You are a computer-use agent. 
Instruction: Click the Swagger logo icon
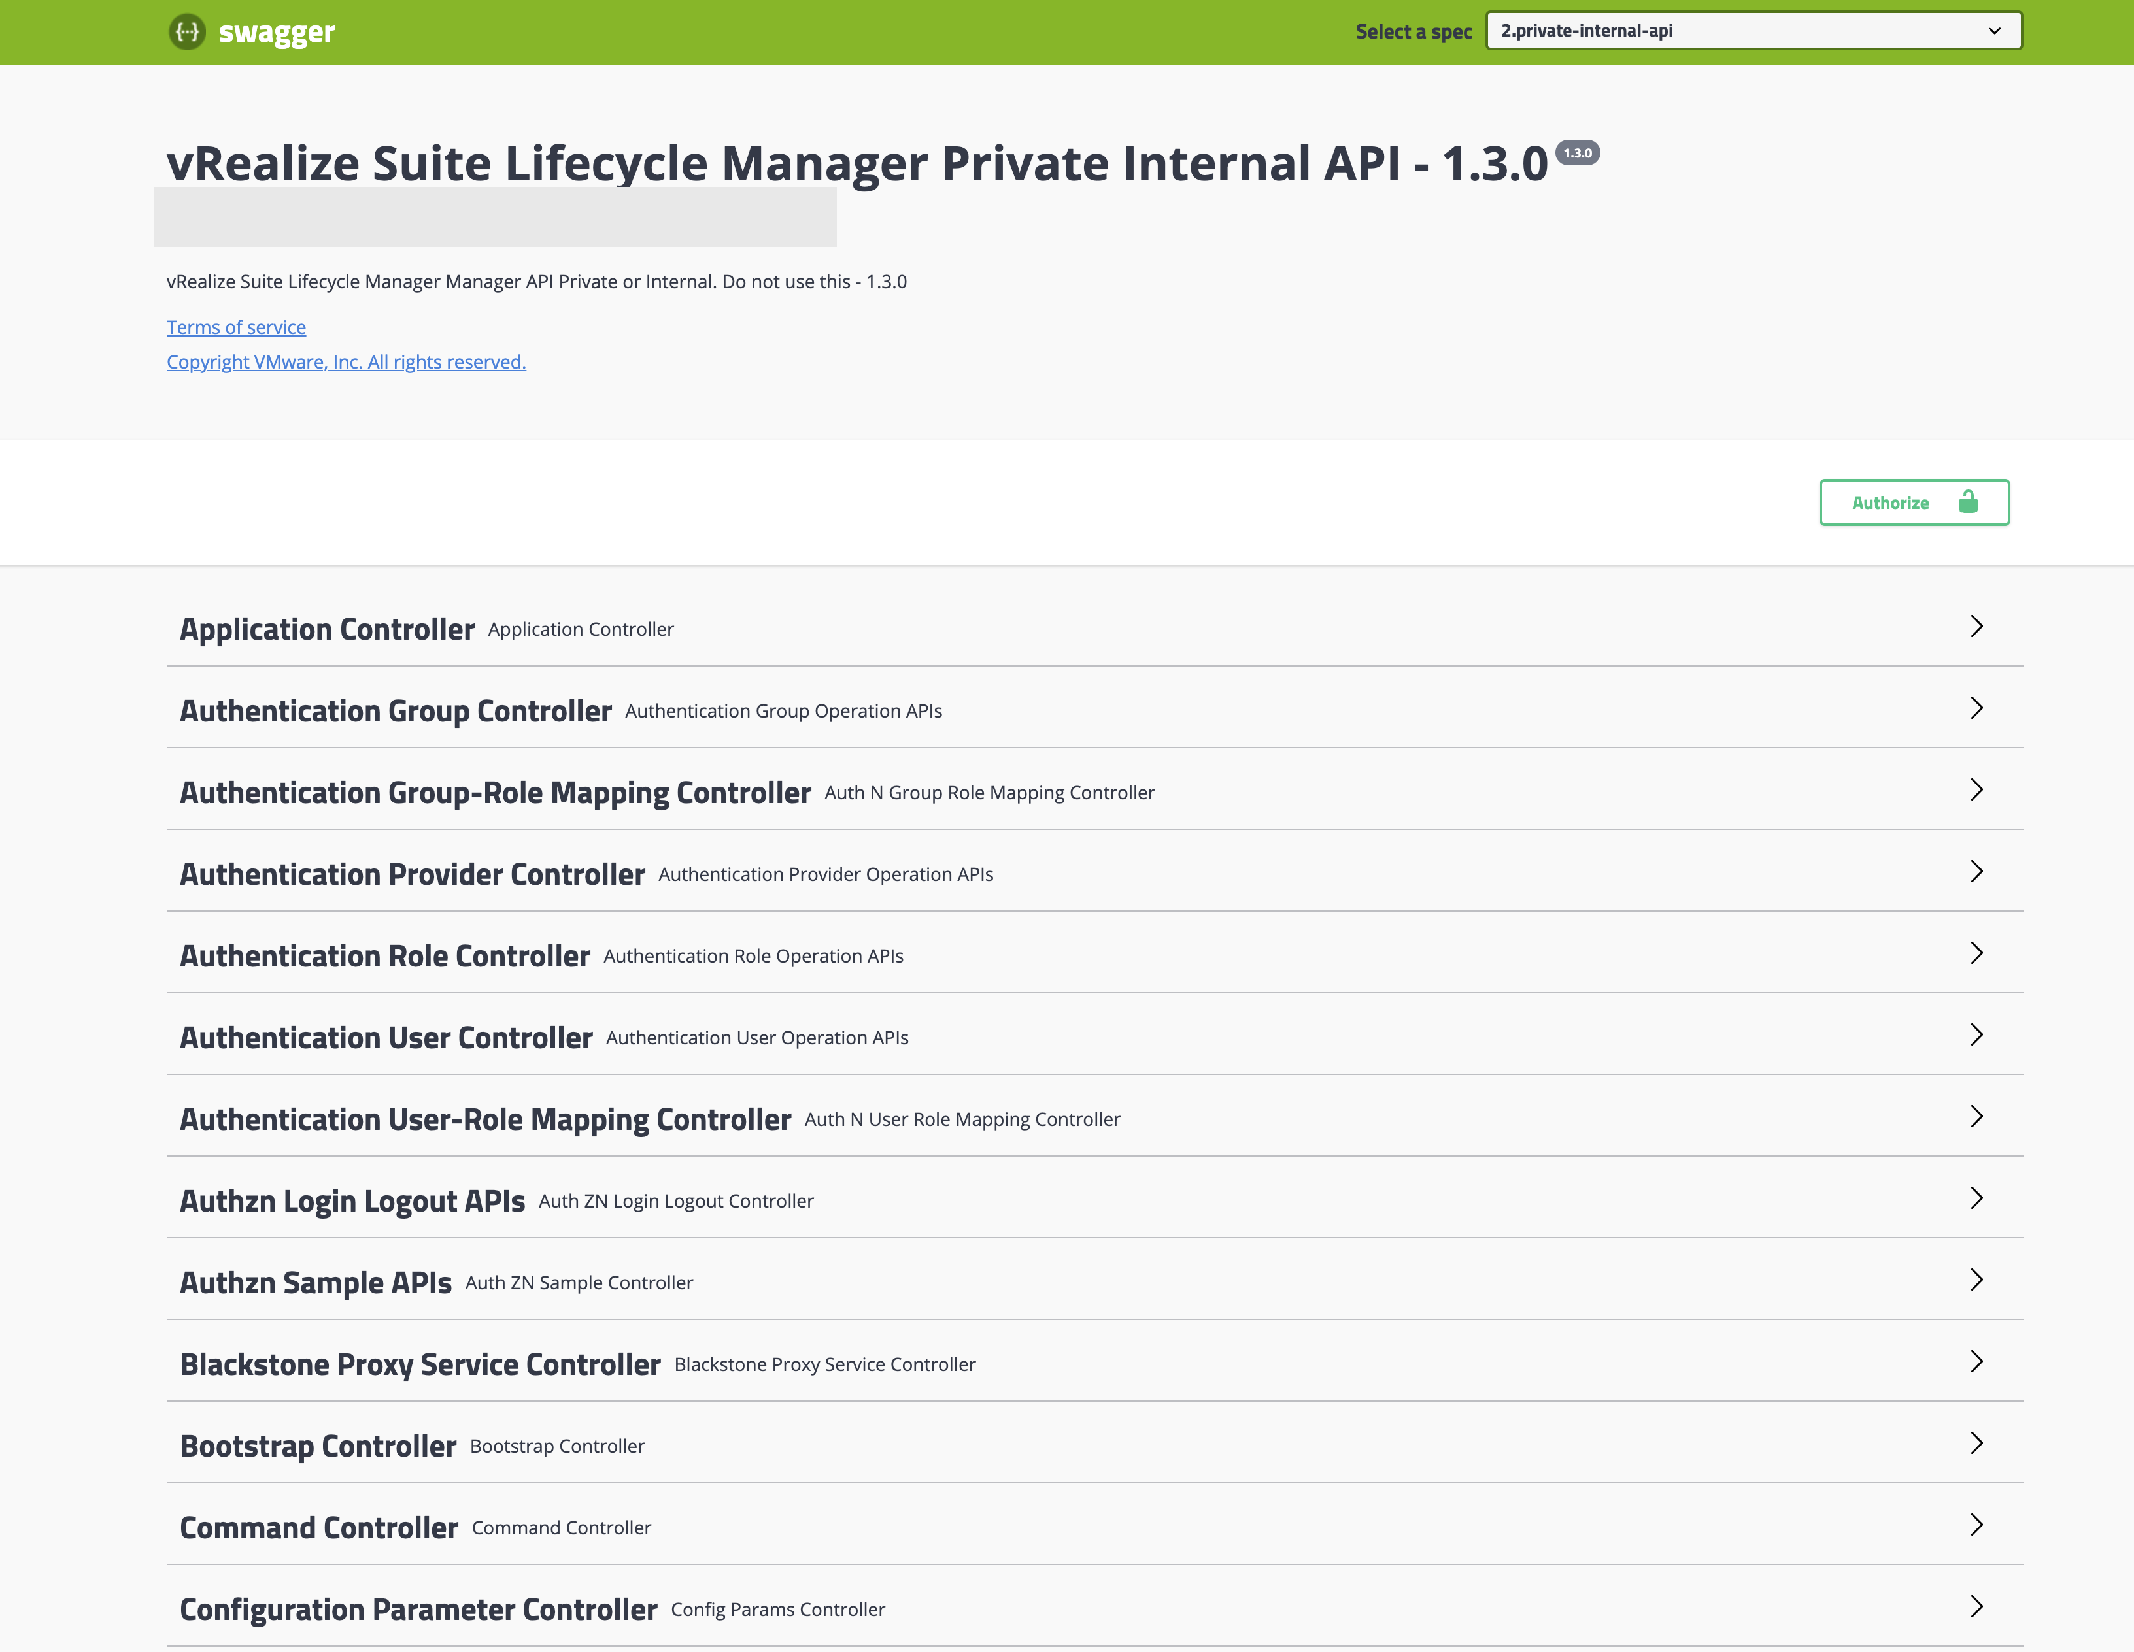click(x=186, y=31)
